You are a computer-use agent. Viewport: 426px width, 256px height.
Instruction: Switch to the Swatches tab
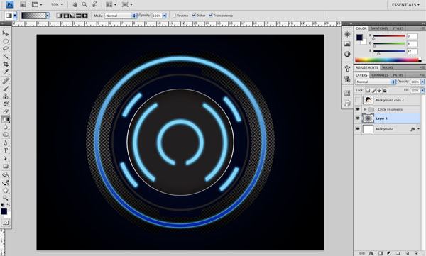pyautogui.click(x=379, y=28)
